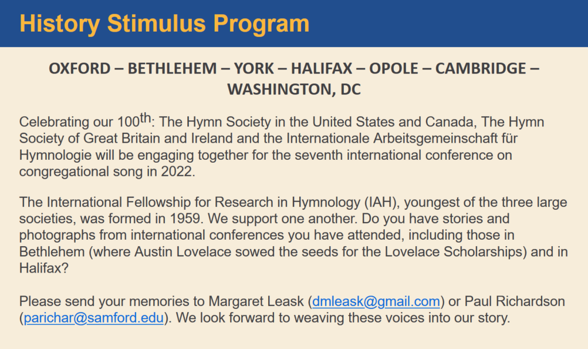Click the WASHINGTON, DC heading text
The height and width of the screenshot is (349, 588).
[x=294, y=90]
